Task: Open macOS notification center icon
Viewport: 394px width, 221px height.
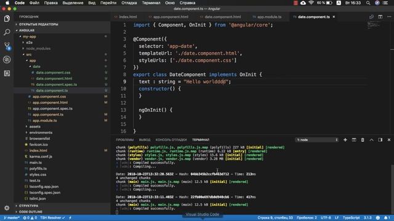Action: (x=385, y=2)
